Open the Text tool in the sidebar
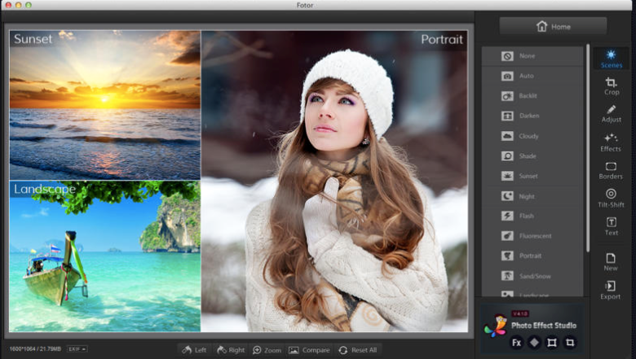This screenshot has width=636, height=359. [612, 226]
